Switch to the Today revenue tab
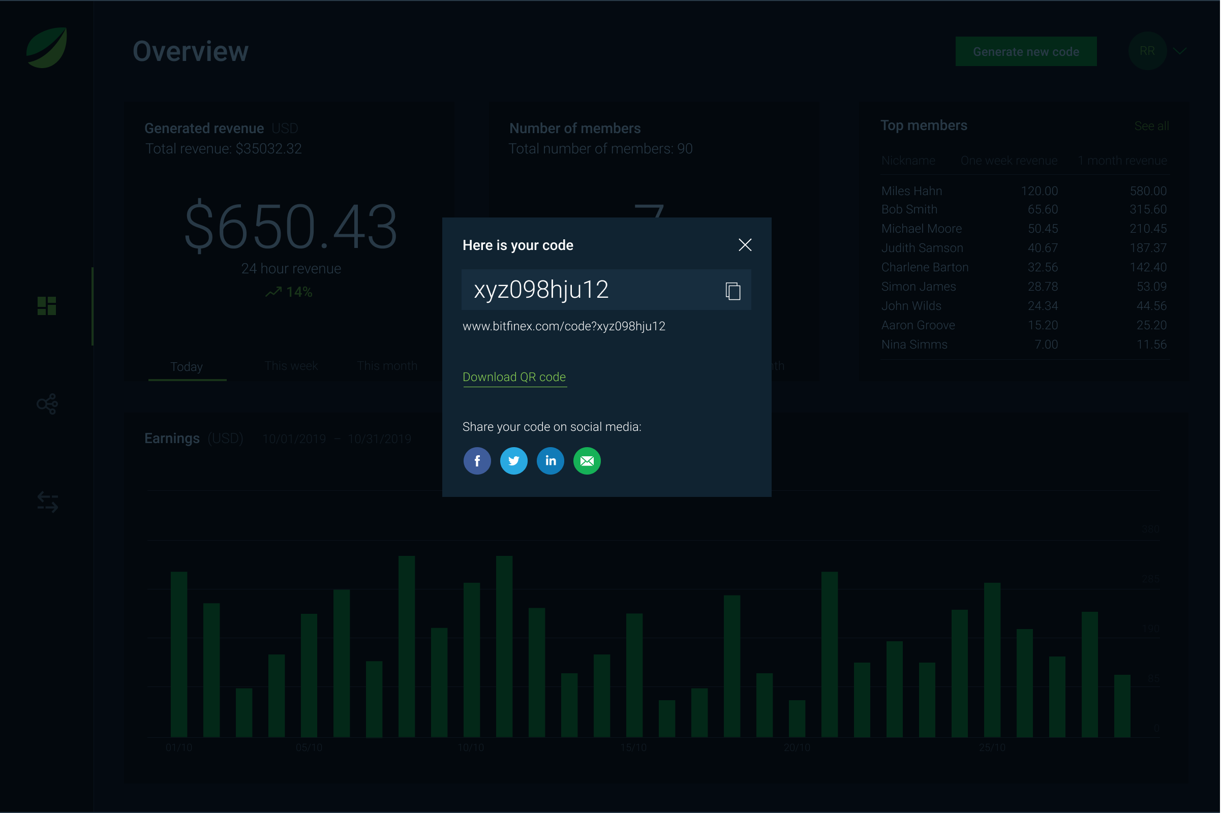 coord(187,366)
